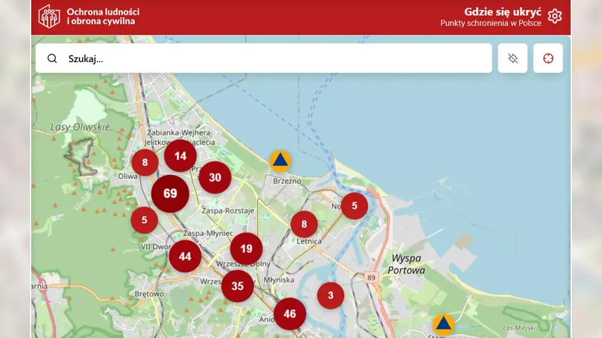Open the cluster marker labeled 46
The height and width of the screenshot is (338, 602).
click(x=290, y=314)
